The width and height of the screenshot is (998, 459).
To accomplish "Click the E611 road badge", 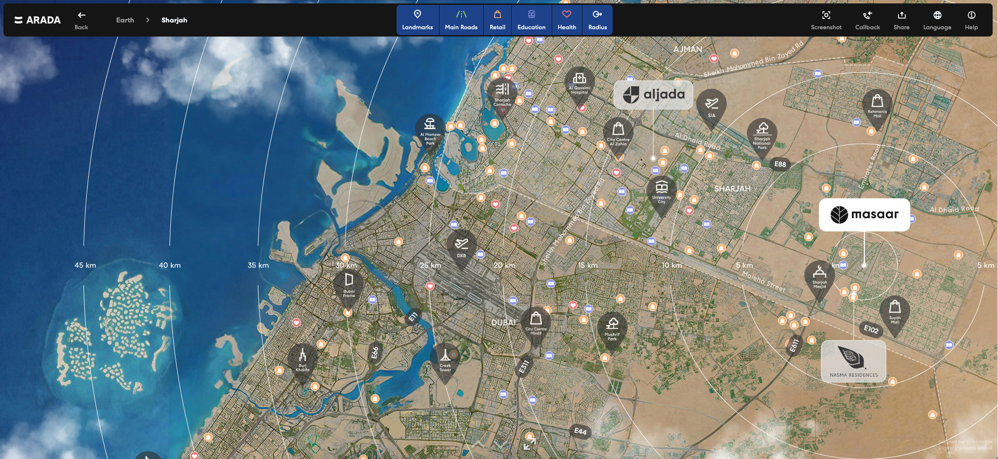I will point(794,345).
